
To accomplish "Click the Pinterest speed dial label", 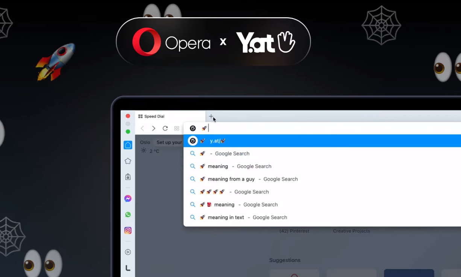I will (x=294, y=231).
